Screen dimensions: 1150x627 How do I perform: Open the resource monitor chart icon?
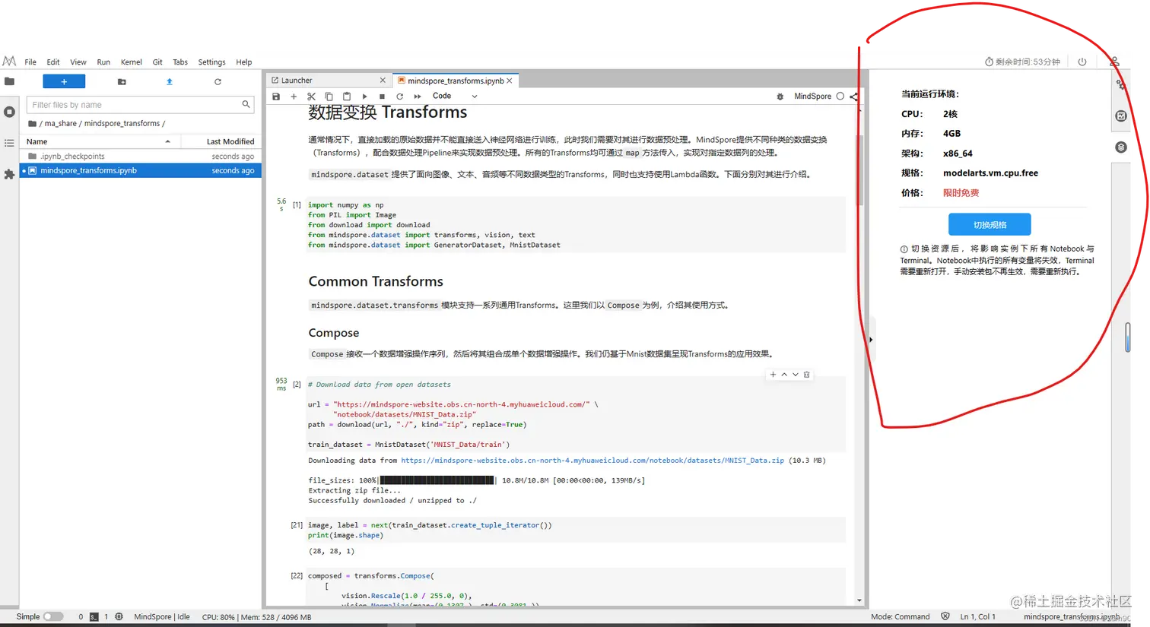(x=1121, y=116)
